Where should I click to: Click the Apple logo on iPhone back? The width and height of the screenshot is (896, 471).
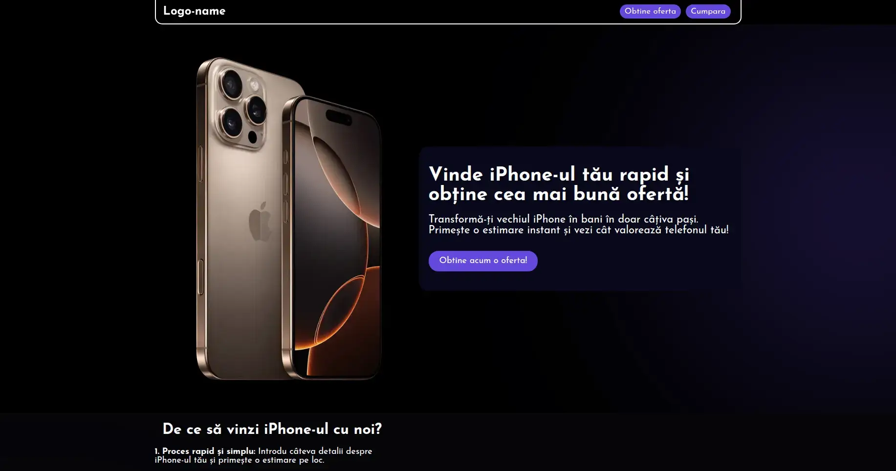coord(260,221)
